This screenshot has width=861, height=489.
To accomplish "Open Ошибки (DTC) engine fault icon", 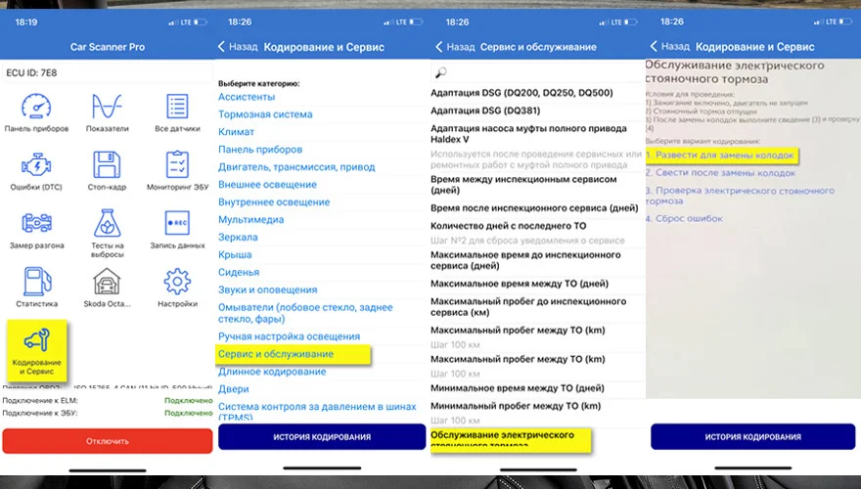I will 36,164.
